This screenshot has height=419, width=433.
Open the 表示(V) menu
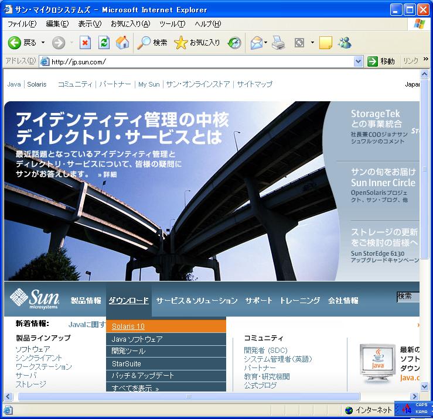[x=90, y=24]
